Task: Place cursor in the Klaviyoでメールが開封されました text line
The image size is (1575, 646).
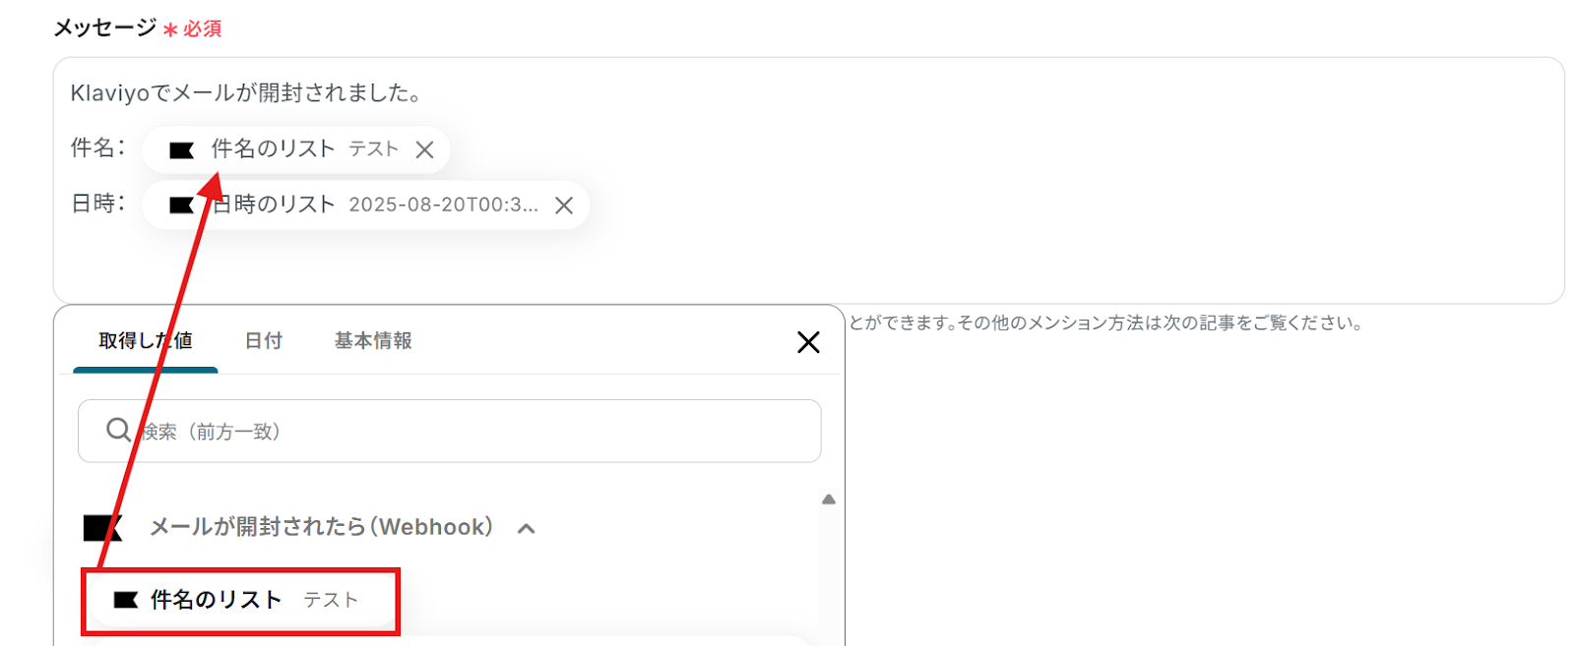Action: [246, 93]
